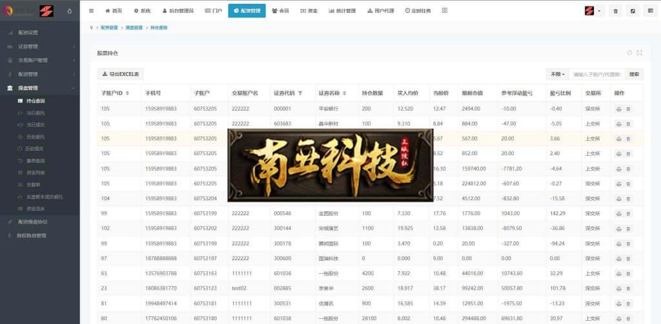Screen dimensions: 661x324
Task: Open 资金流水 in the sidebar
Action: tap(36, 208)
